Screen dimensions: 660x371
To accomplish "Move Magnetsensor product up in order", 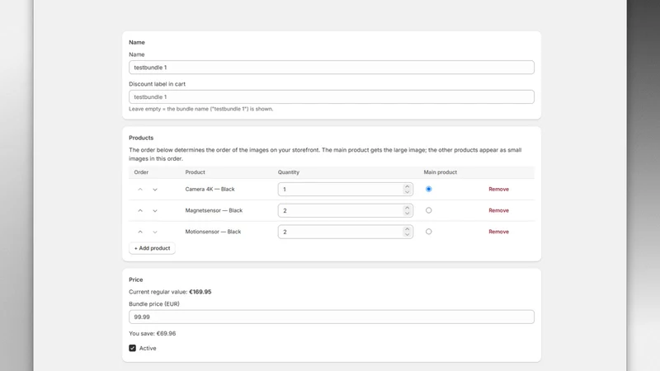I will point(140,211).
